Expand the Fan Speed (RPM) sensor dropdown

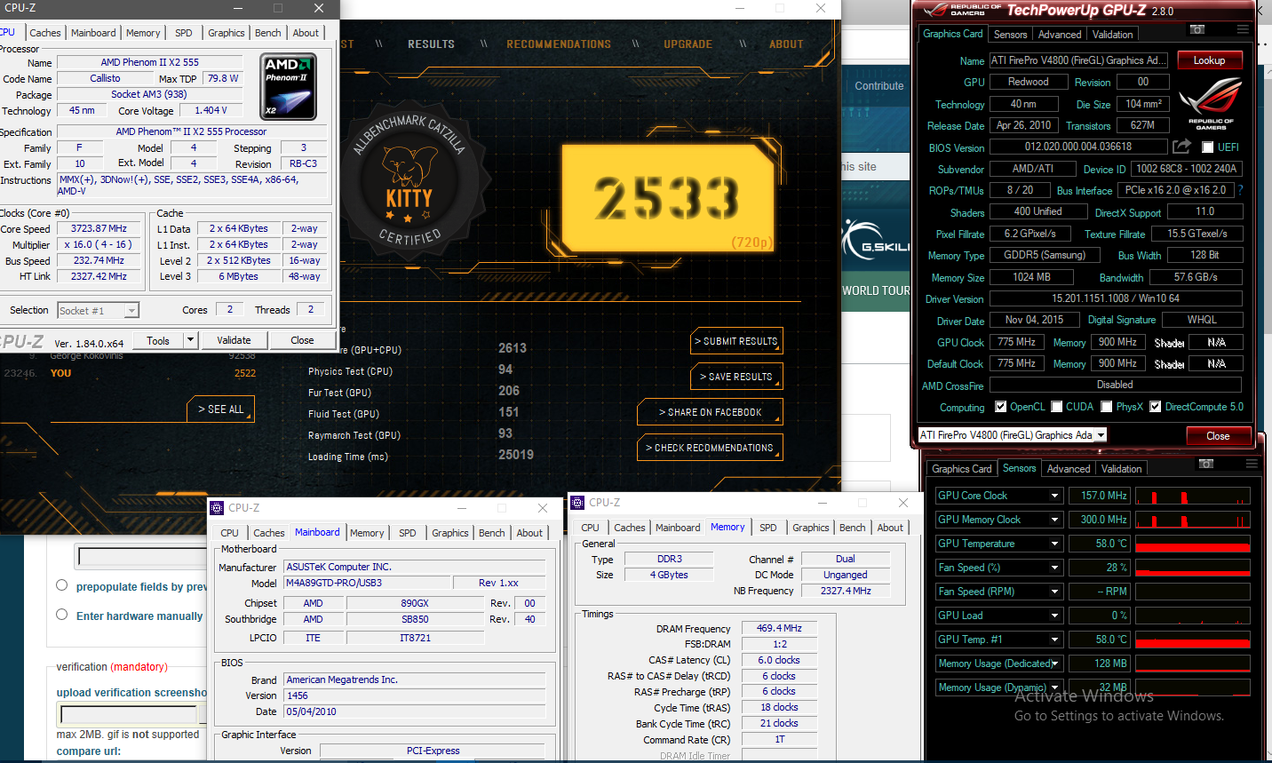1055,592
